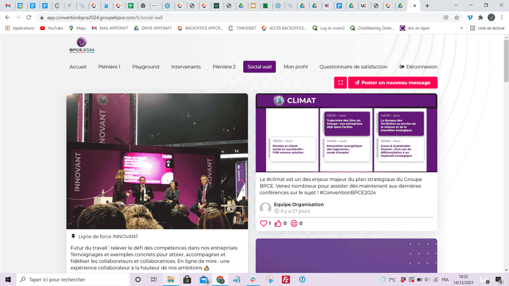Open the Intervenants menu item

pyautogui.click(x=186, y=67)
